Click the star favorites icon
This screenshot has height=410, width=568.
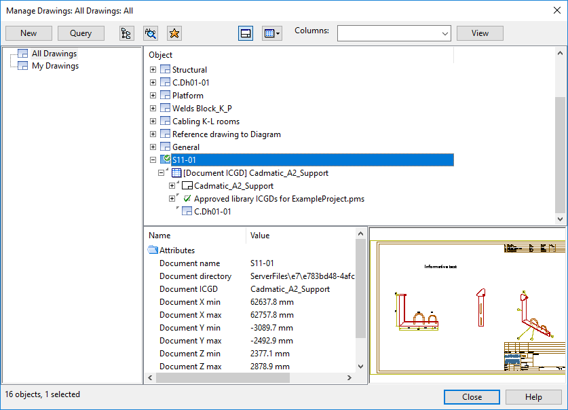pos(174,33)
